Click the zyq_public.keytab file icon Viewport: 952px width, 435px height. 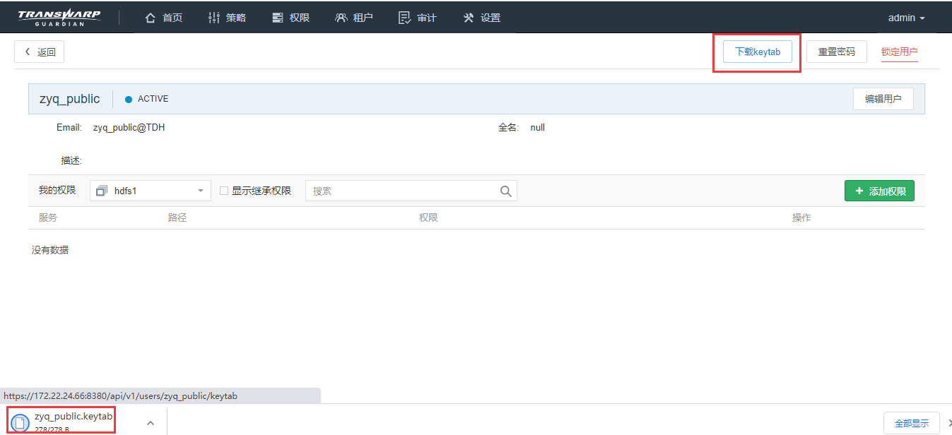point(20,422)
